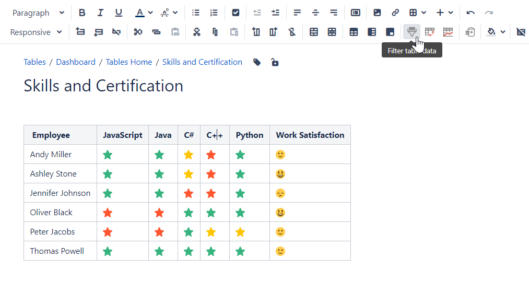Toggle bold formatting

(82, 13)
